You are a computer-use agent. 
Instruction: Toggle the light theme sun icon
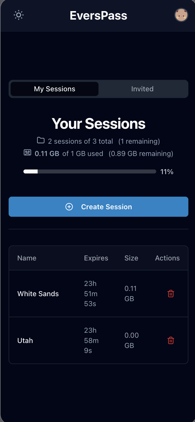tap(18, 15)
